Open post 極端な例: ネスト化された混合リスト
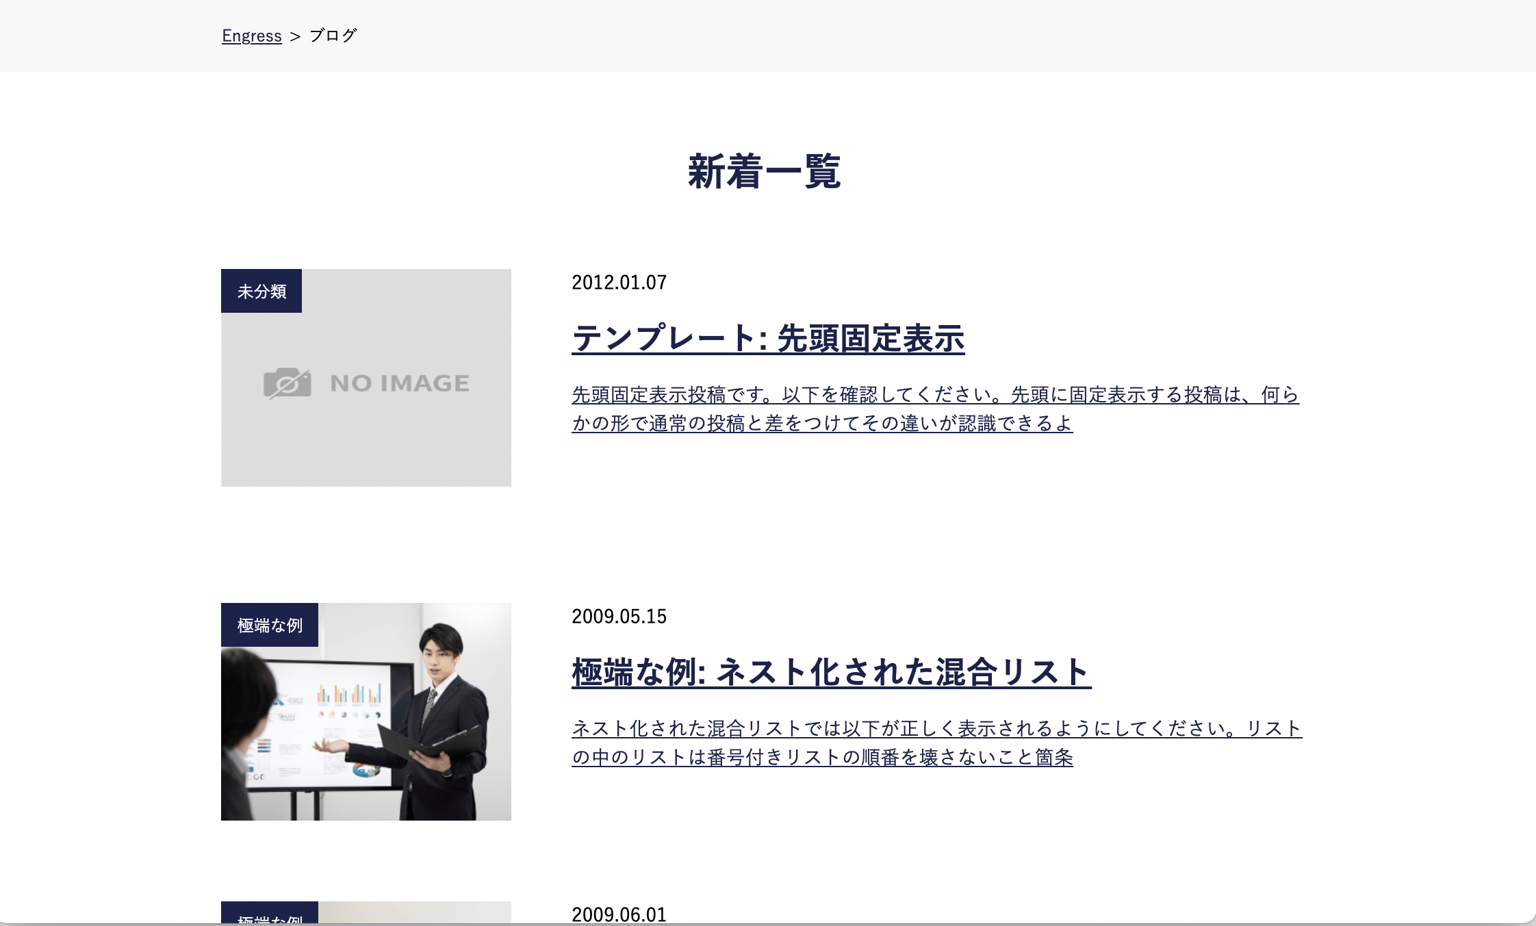 pos(831,672)
